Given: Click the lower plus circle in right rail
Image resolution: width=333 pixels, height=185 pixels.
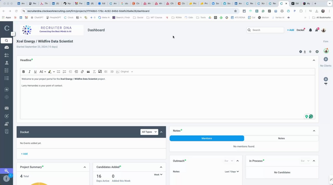Looking at the screenshot, I should point(326,79).
